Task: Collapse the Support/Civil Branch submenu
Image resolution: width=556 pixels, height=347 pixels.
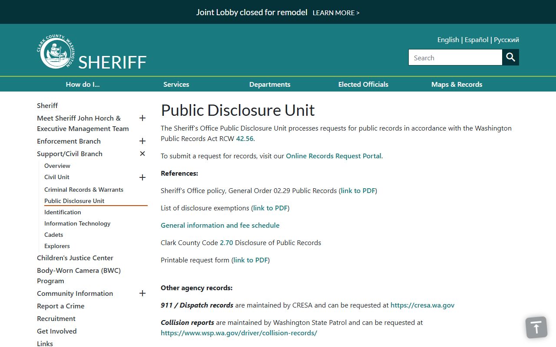Action: point(142,154)
